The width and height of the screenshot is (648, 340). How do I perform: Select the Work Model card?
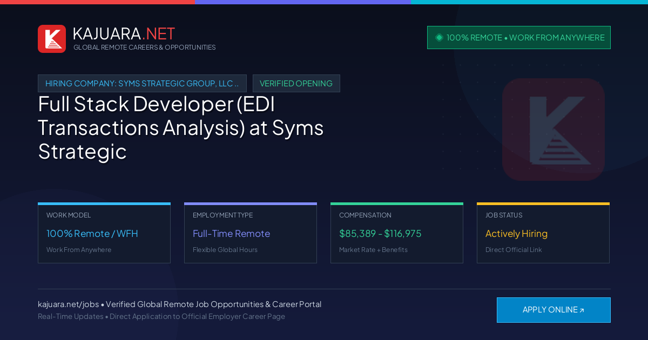coord(104,233)
